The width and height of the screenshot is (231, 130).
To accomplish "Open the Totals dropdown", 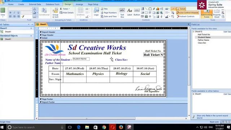I will [65, 9].
